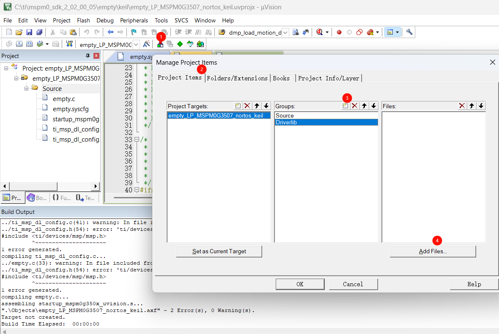Click the Insert/Remove Breakpoint red dot icon

(x=339, y=32)
